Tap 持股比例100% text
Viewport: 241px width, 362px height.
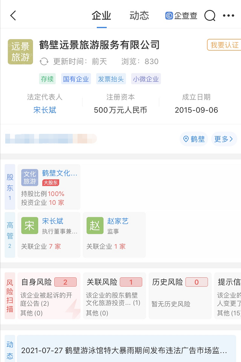pyautogui.click(x=43, y=193)
